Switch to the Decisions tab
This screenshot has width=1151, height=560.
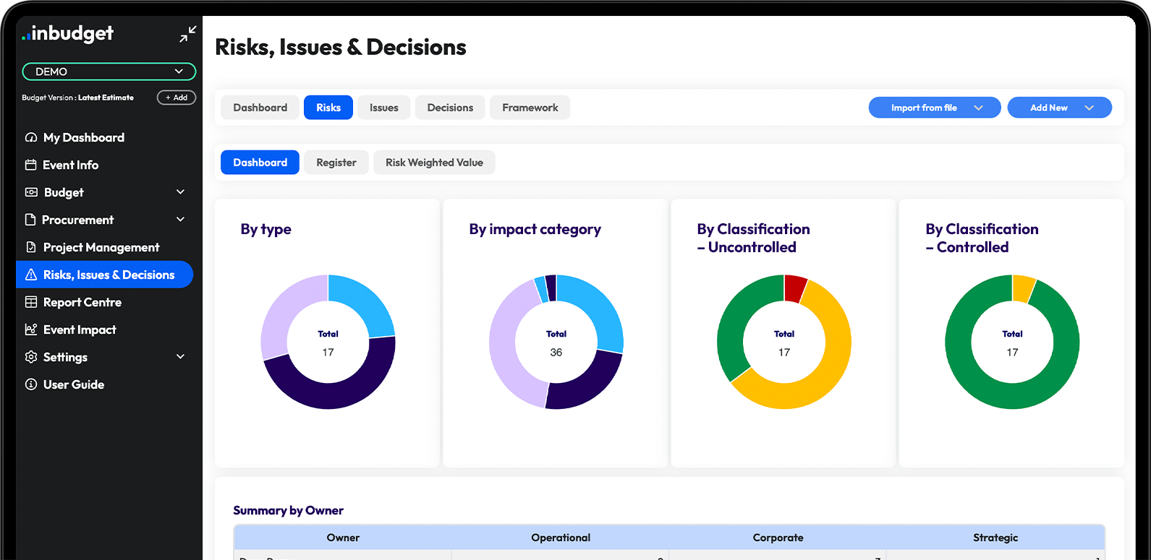[x=450, y=108]
